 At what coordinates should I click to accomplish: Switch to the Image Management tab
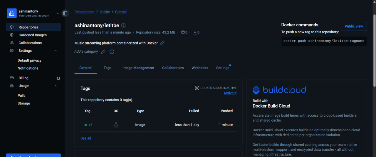pos(138,68)
